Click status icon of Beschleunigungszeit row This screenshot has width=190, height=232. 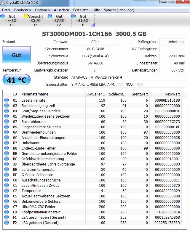point(7,106)
